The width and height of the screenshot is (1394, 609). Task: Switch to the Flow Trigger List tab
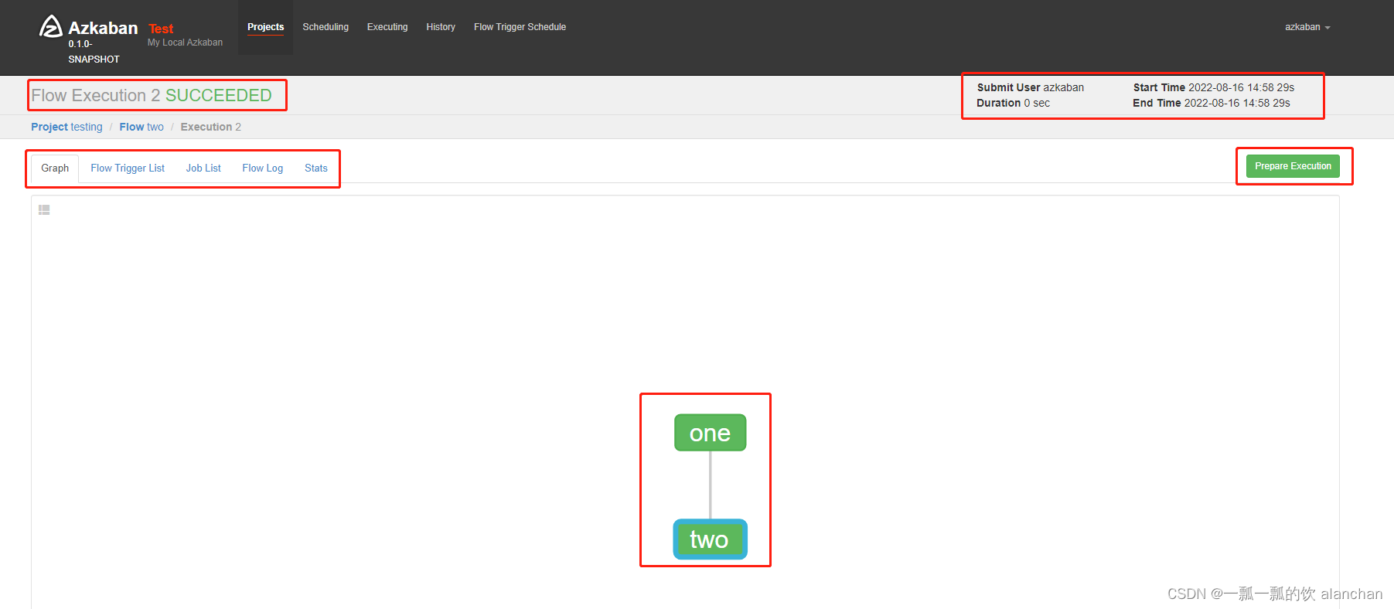click(128, 168)
